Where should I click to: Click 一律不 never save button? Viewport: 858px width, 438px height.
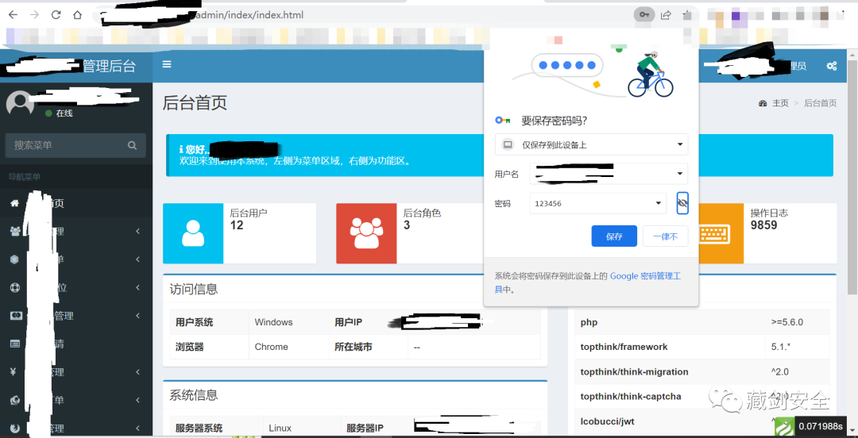pos(666,236)
